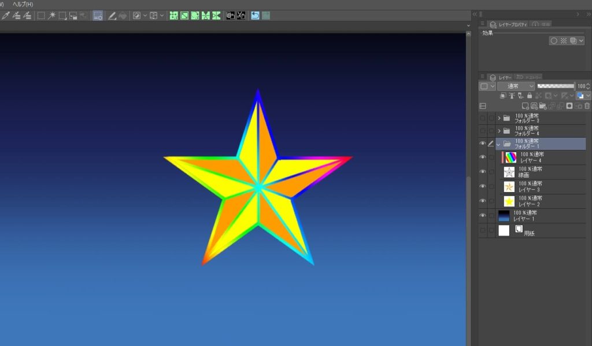Hide レイヤー 4 using its eye icon
The height and width of the screenshot is (346, 592).
click(x=483, y=157)
